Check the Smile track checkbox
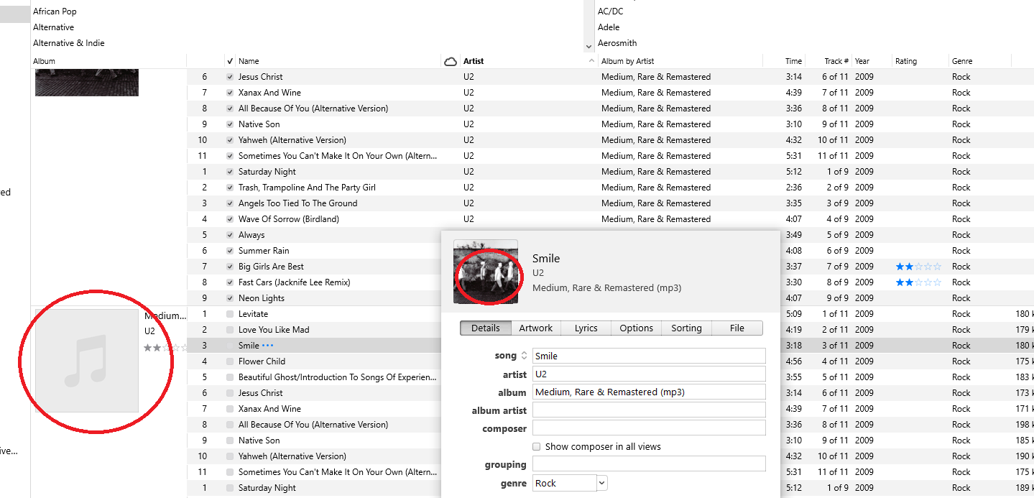1034x498 pixels. (230, 346)
